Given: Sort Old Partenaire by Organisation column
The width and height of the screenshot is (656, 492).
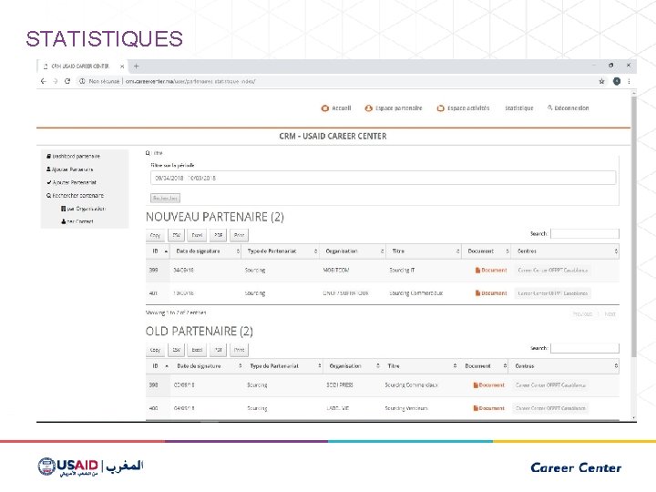Looking at the screenshot, I should 353,366.
